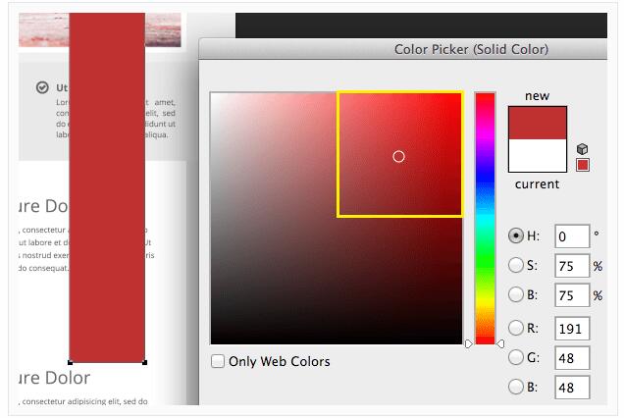Select the R red radio button
The height and width of the screenshot is (418, 624).
tap(516, 329)
